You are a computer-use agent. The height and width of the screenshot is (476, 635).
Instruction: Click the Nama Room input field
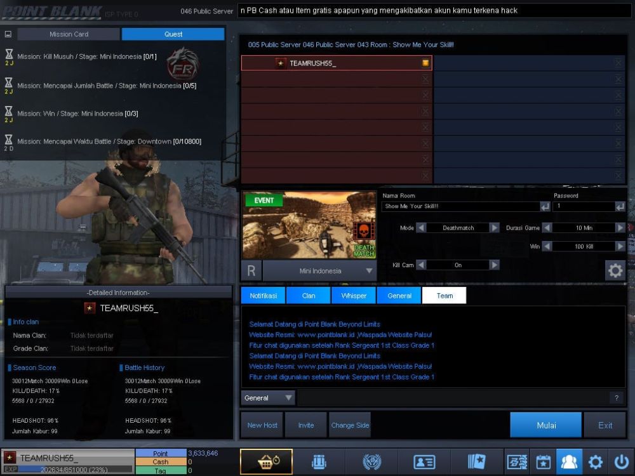[x=461, y=206]
